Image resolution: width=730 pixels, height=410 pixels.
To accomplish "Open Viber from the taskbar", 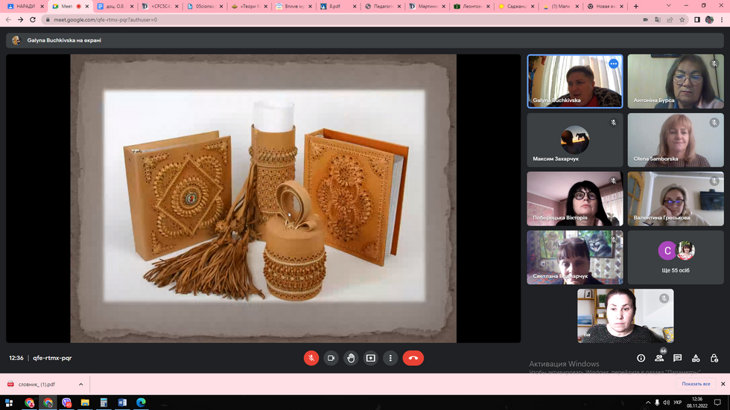I will point(66,403).
